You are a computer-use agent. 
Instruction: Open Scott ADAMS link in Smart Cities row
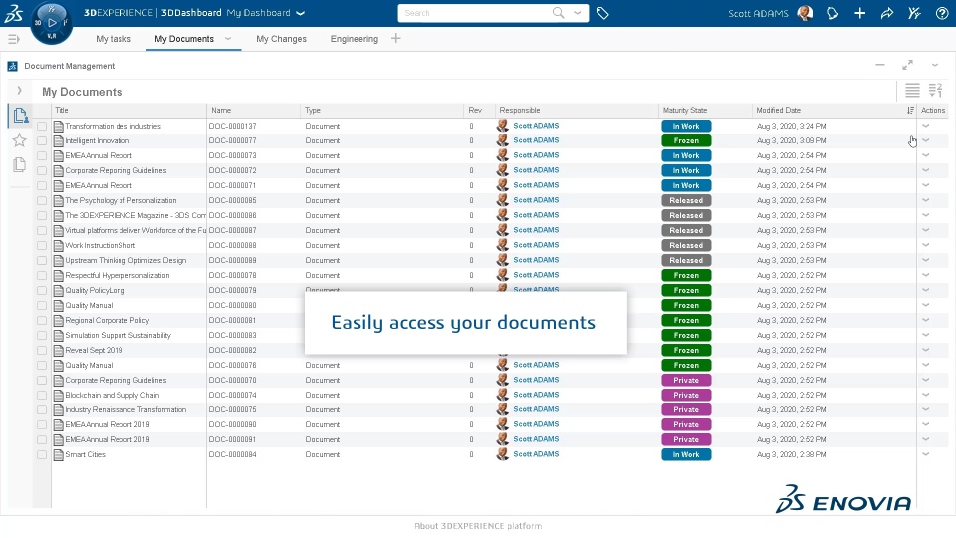point(536,454)
